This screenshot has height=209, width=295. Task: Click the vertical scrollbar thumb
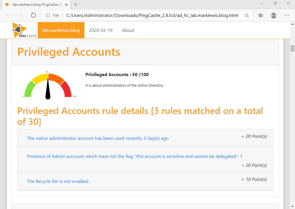(x=292, y=48)
